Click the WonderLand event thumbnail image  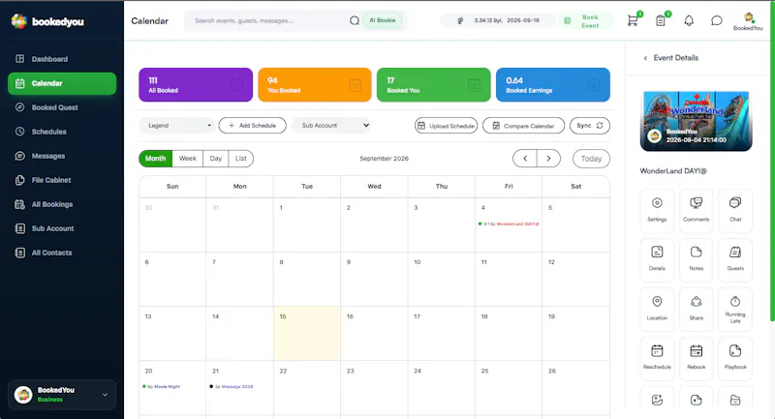tap(696, 120)
